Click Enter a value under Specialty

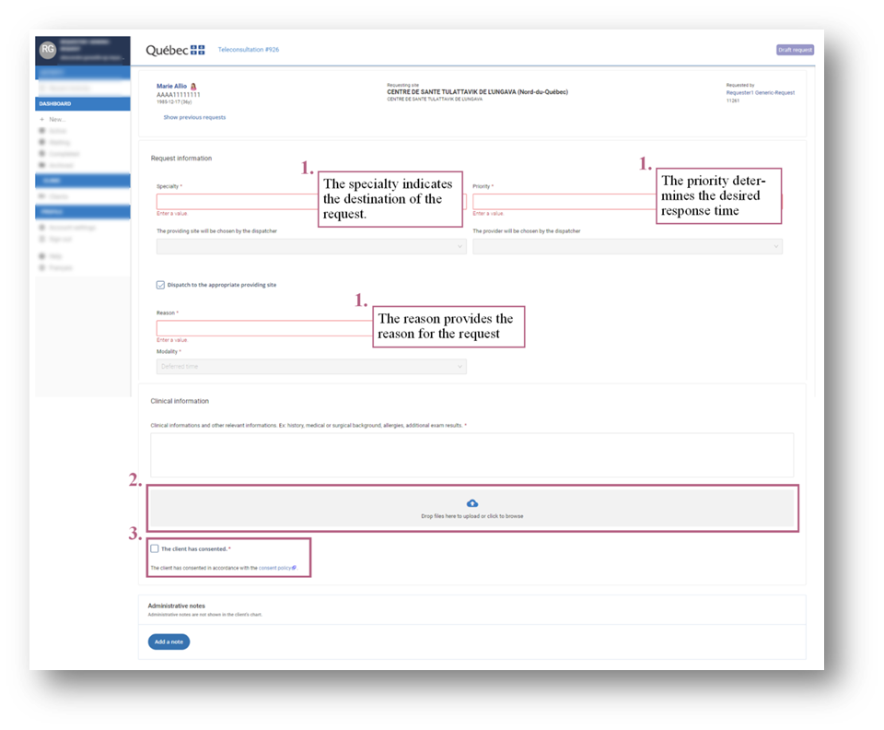[x=172, y=214]
